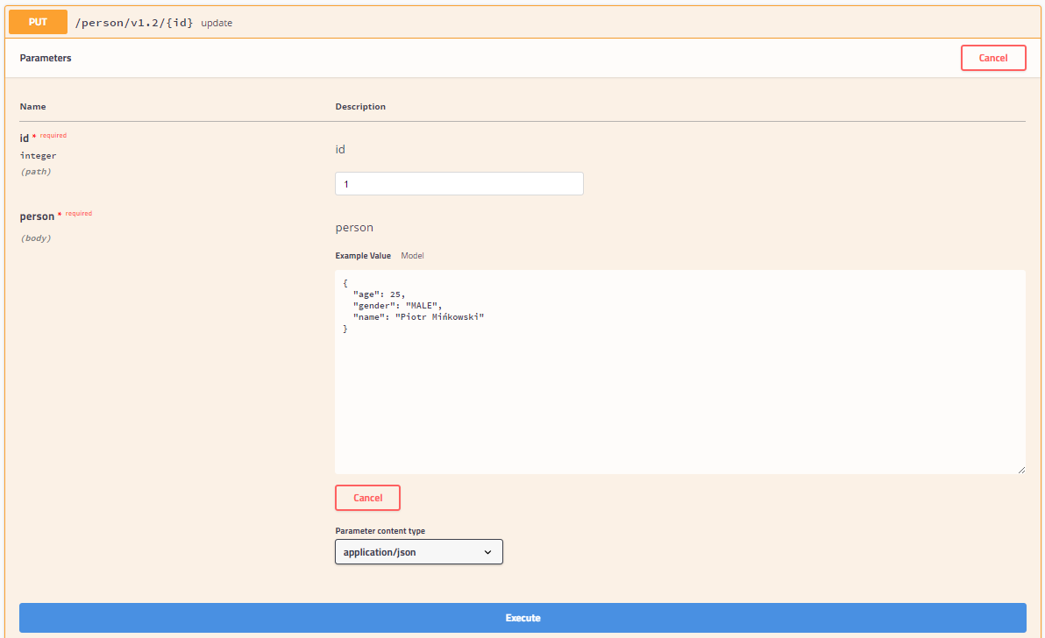
Task: Switch to the Model tab
Action: pos(413,256)
